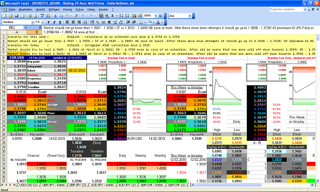
Task: Open the Bearbeiten menu
Action: (x=26, y=9)
